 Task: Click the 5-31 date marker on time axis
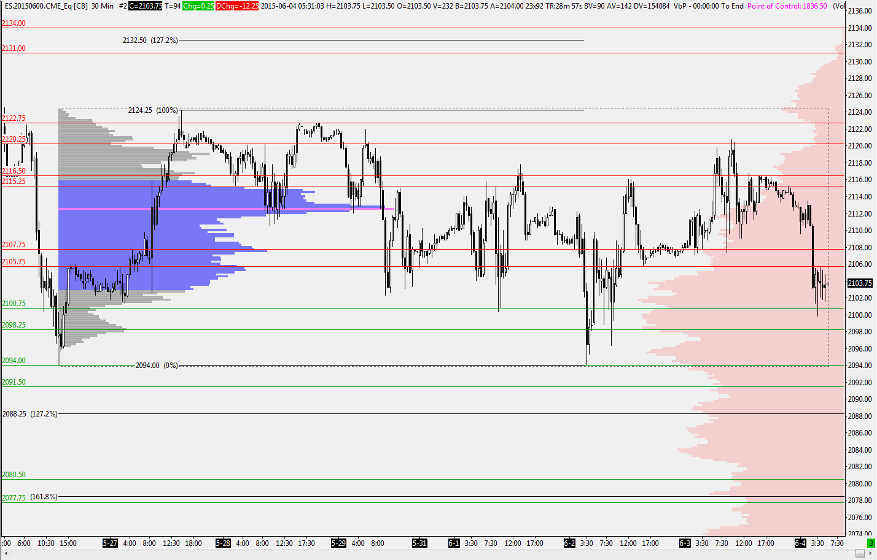coord(419,543)
